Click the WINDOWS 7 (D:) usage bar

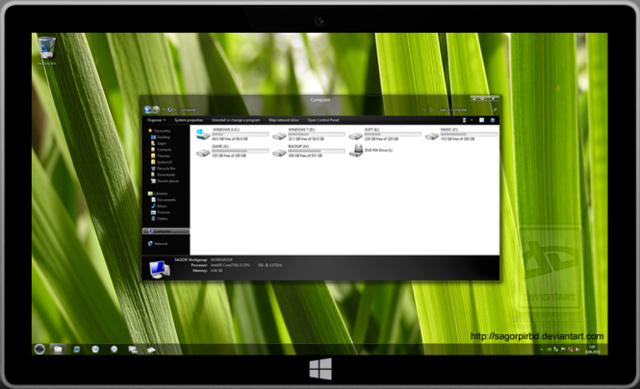(317, 134)
